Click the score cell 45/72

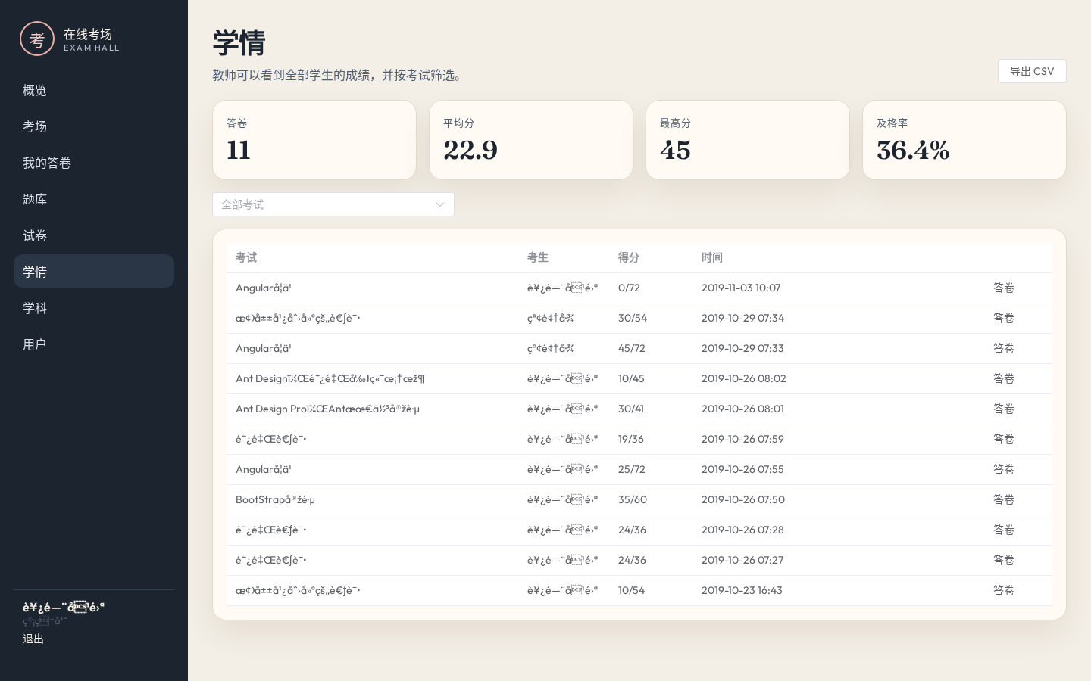(x=632, y=348)
